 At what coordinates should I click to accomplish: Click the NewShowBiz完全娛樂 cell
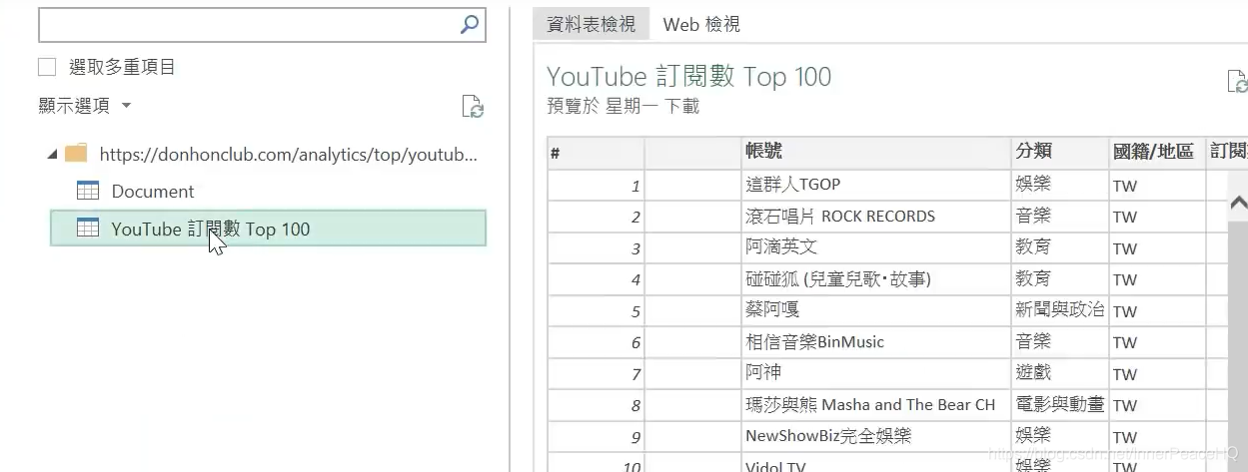tap(875, 436)
